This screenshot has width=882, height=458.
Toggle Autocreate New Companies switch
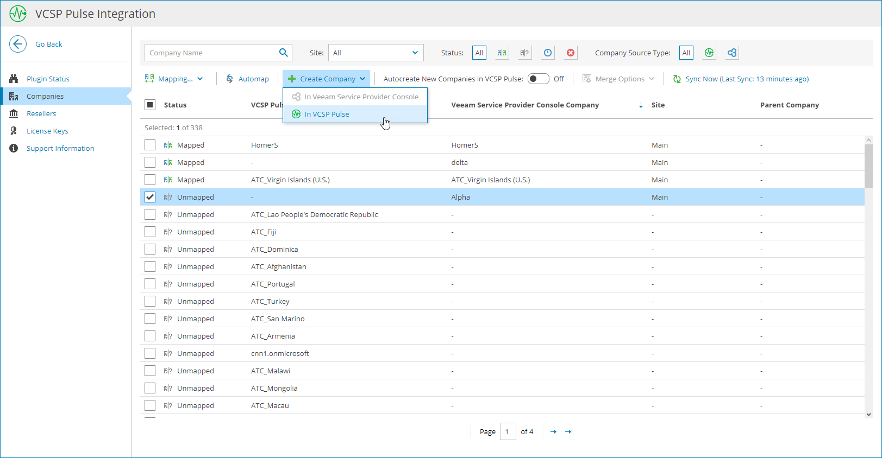[x=539, y=79]
